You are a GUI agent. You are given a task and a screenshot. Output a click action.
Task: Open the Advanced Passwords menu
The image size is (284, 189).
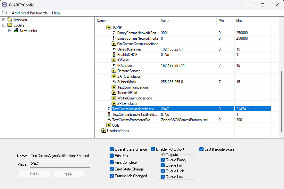29,13
